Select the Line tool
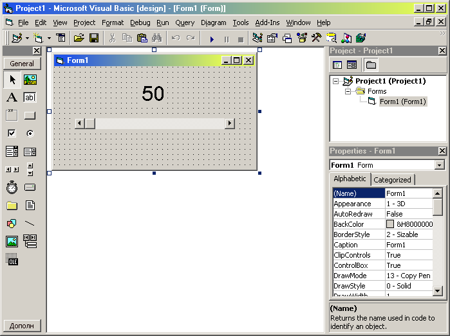 [30, 224]
